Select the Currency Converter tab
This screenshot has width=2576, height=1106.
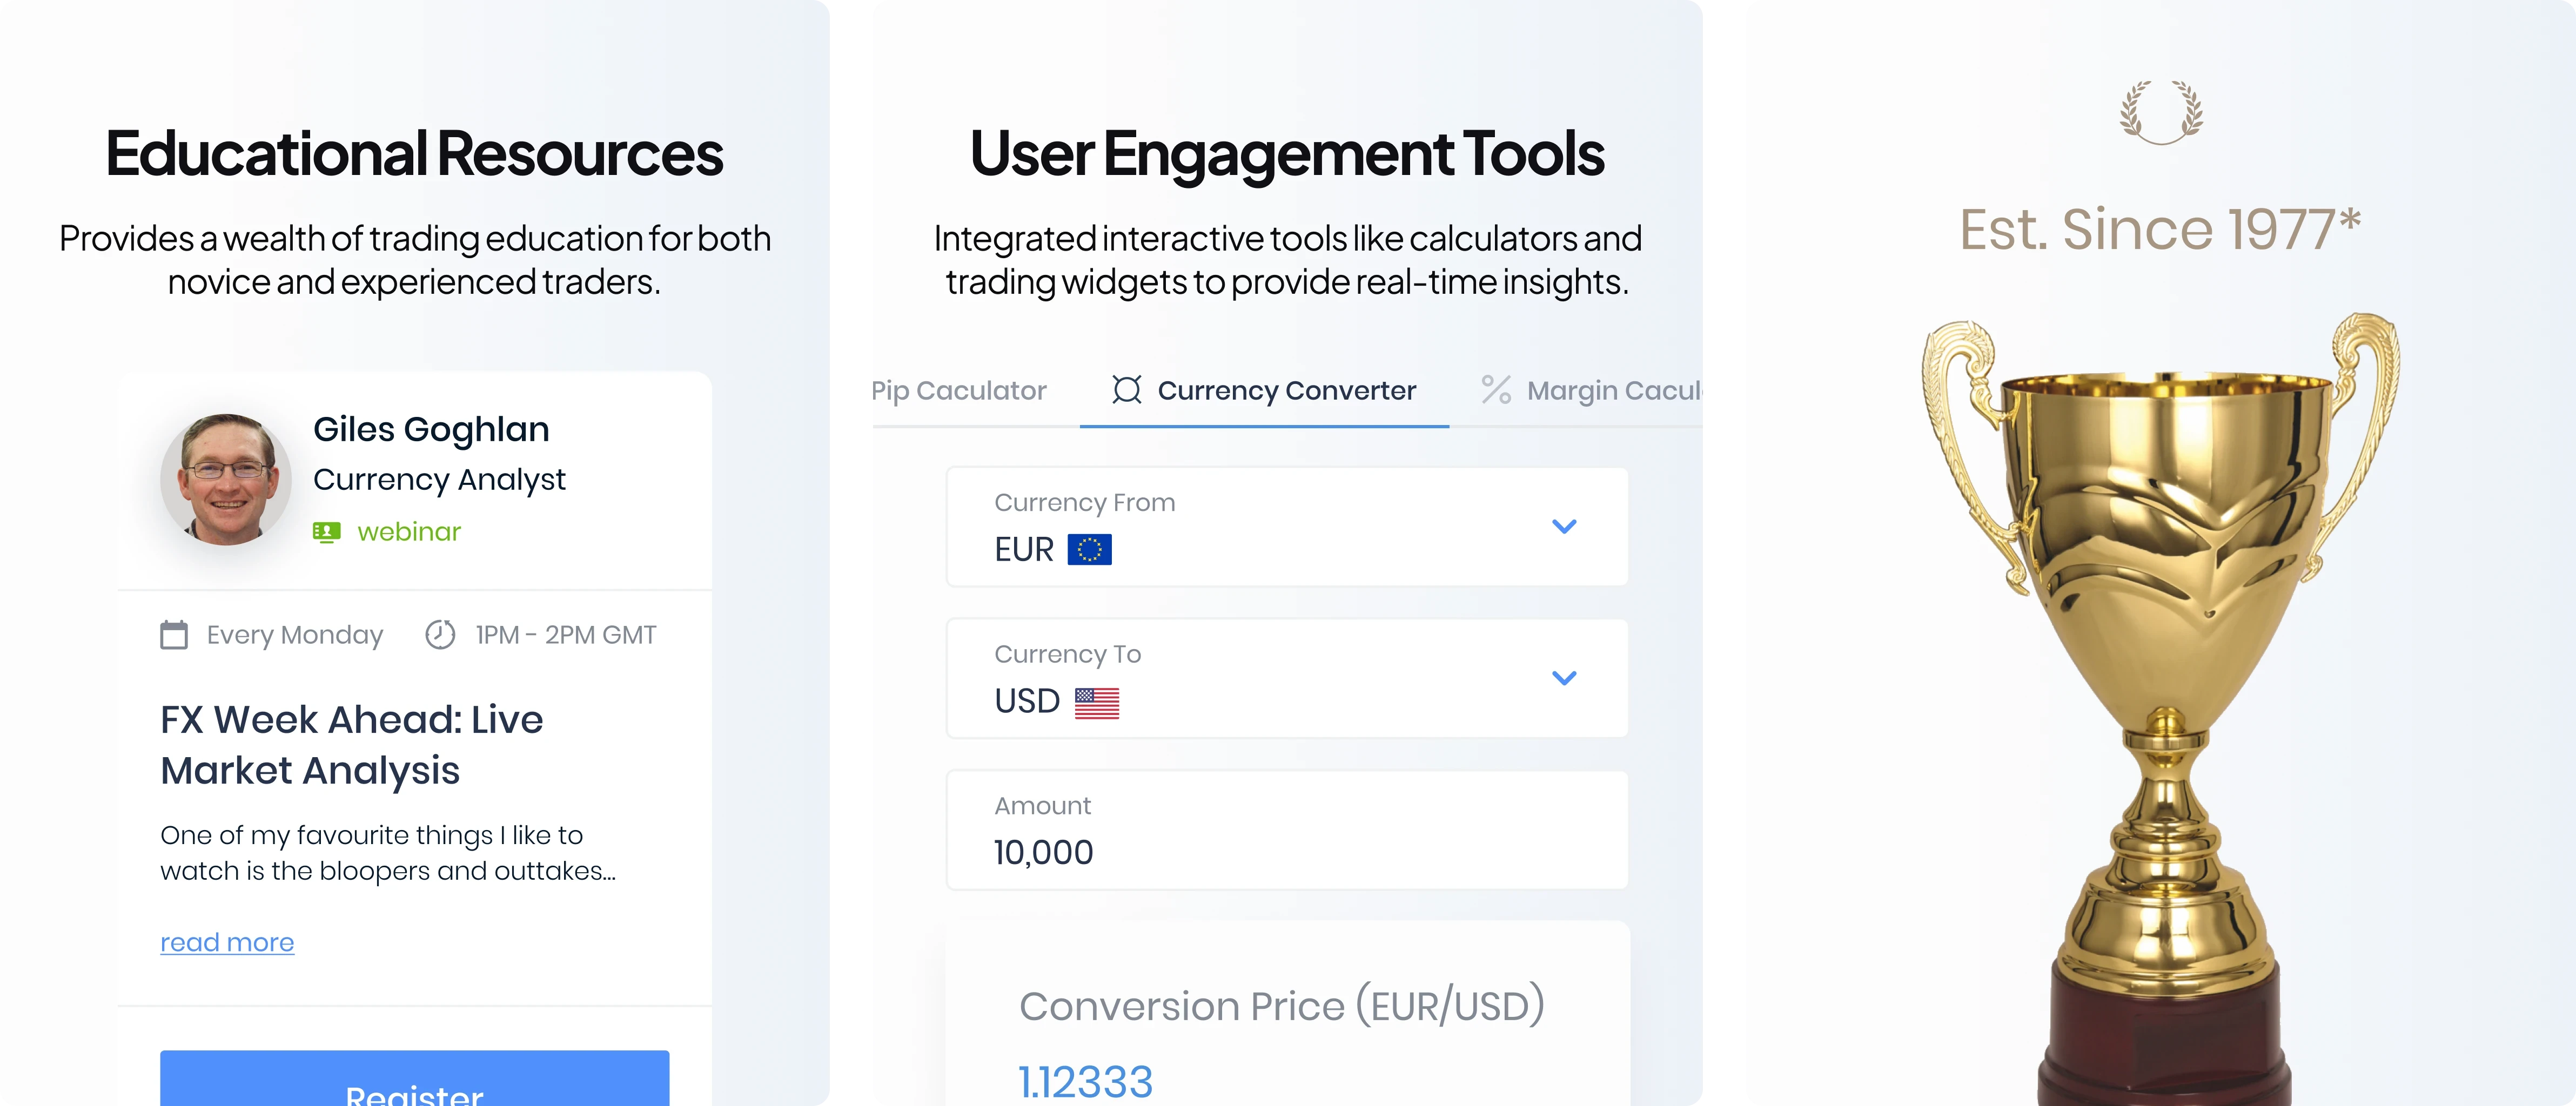pos(1264,391)
